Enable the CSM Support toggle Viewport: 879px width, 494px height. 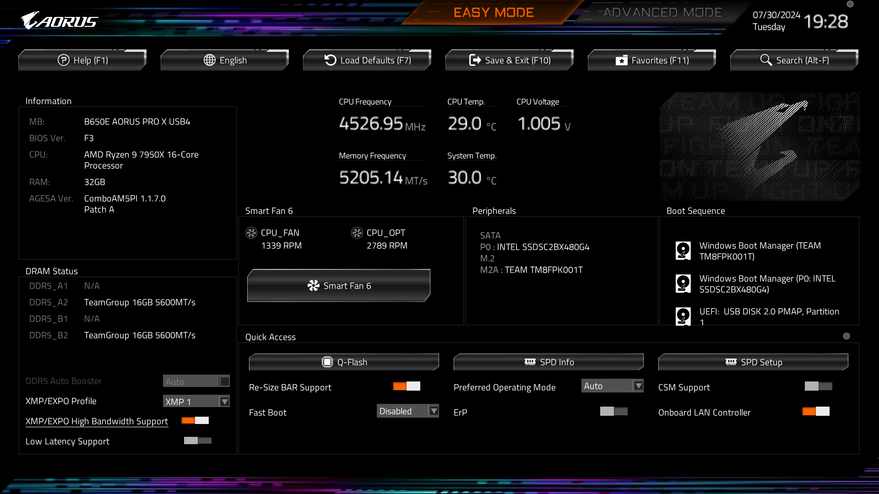(x=818, y=387)
